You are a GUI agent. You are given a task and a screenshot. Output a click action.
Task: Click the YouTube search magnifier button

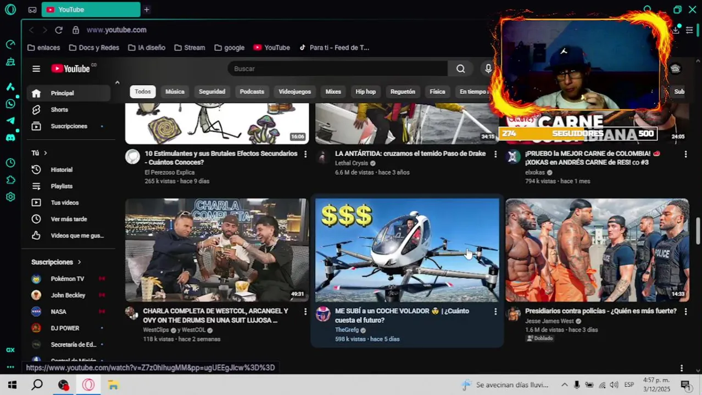[461, 69]
